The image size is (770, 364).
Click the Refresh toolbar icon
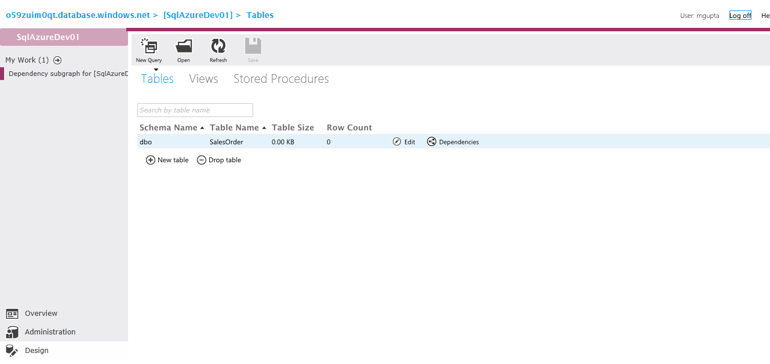tap(218, 46)
